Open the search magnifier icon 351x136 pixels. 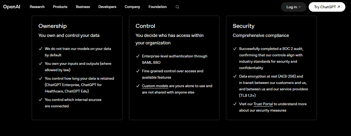(177, 7)
